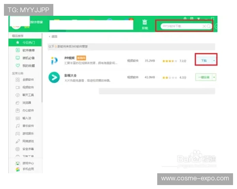The image size is (237, 189).
Task: Select 今日热门 in the sidebar
Action: (25, 43)
